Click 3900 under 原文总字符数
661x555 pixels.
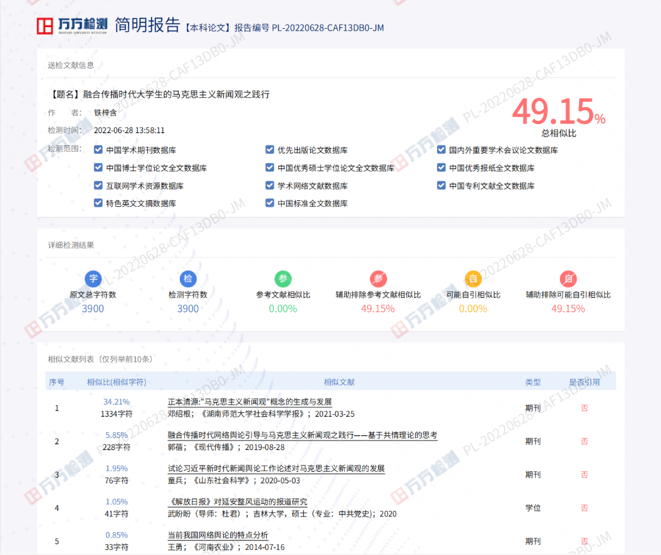[x=93, y=309]
